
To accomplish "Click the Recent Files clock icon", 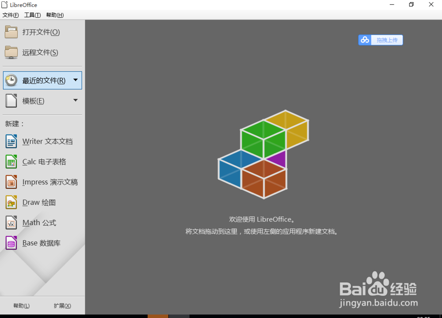I will click(11, 80).
